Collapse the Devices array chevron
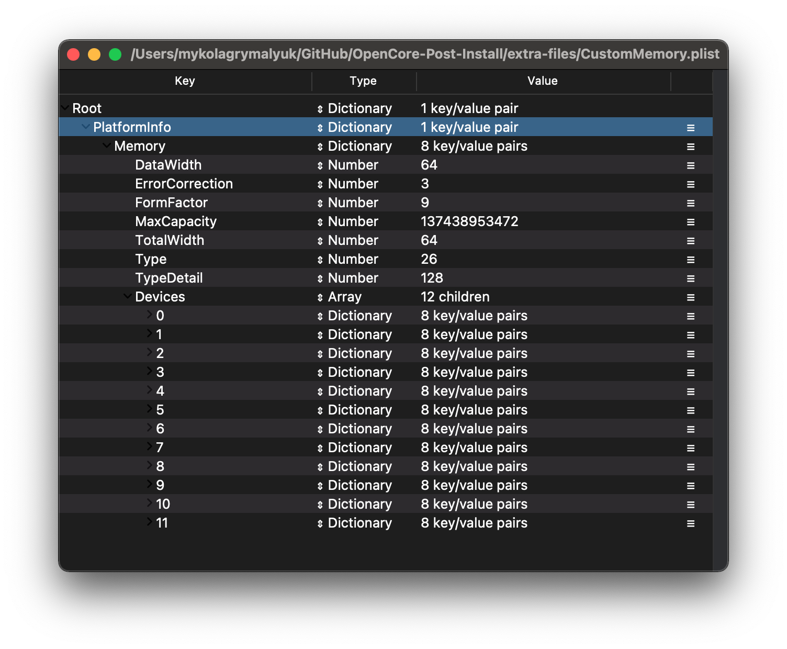 coord(128,296)
